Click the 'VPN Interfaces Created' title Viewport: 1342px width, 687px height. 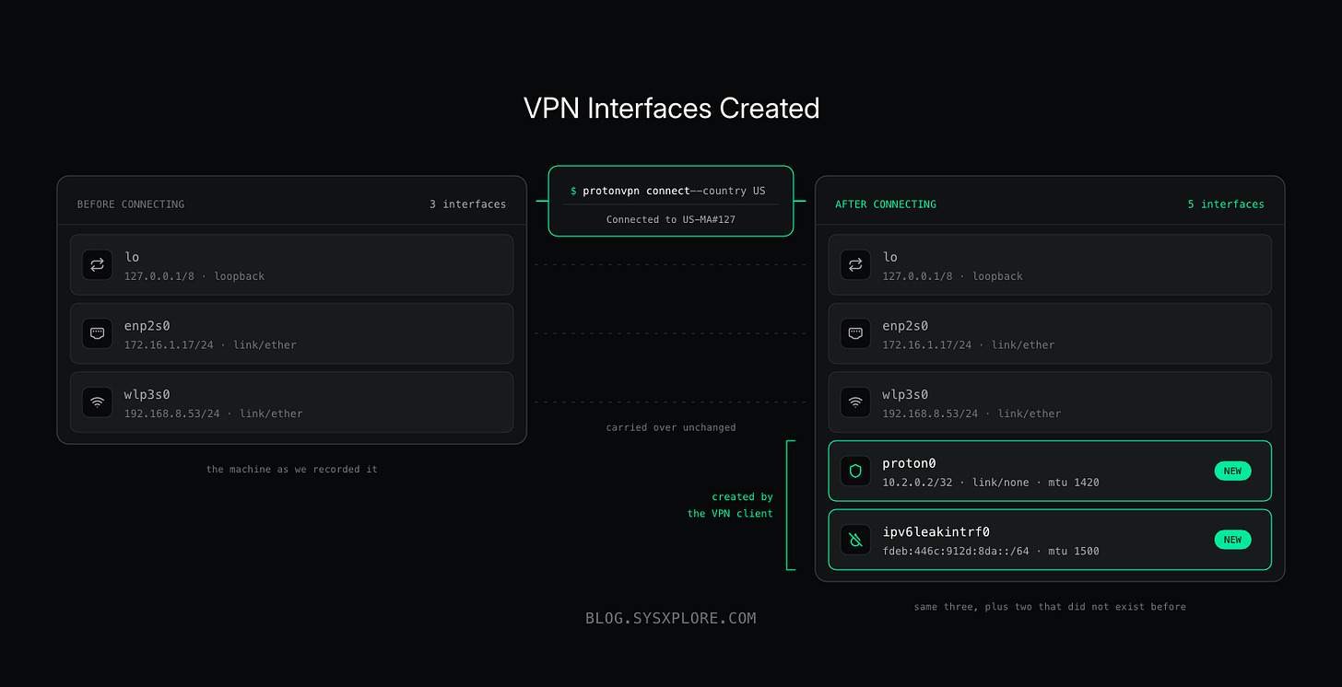tap(671, 108)
